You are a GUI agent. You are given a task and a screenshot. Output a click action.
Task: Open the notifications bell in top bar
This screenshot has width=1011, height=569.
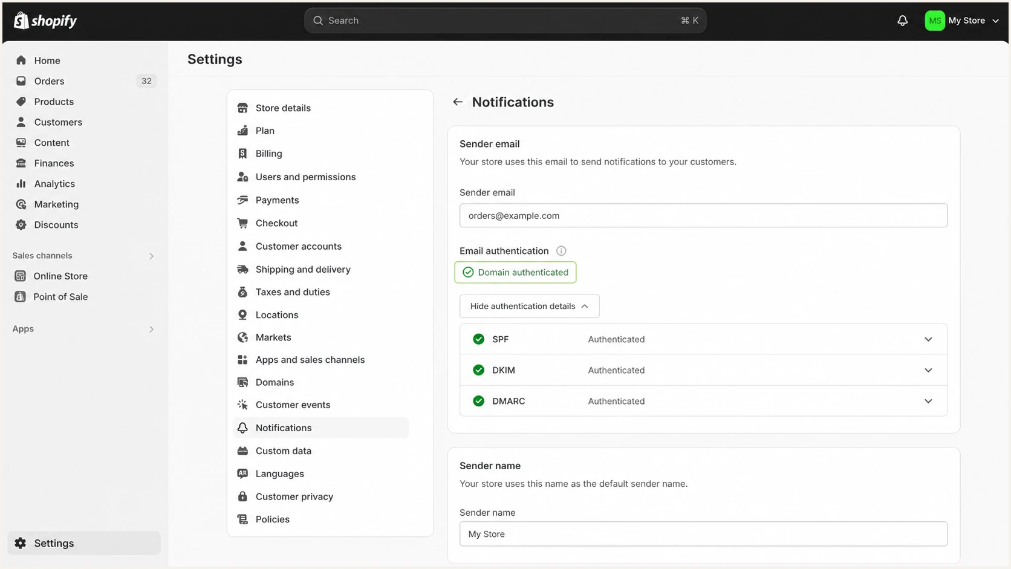(902, 21)
